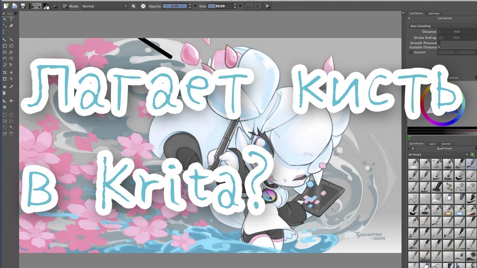477x268 pixels.
Task: Enable the Smooth Pressure checkbox
Action: pos(439,43)
